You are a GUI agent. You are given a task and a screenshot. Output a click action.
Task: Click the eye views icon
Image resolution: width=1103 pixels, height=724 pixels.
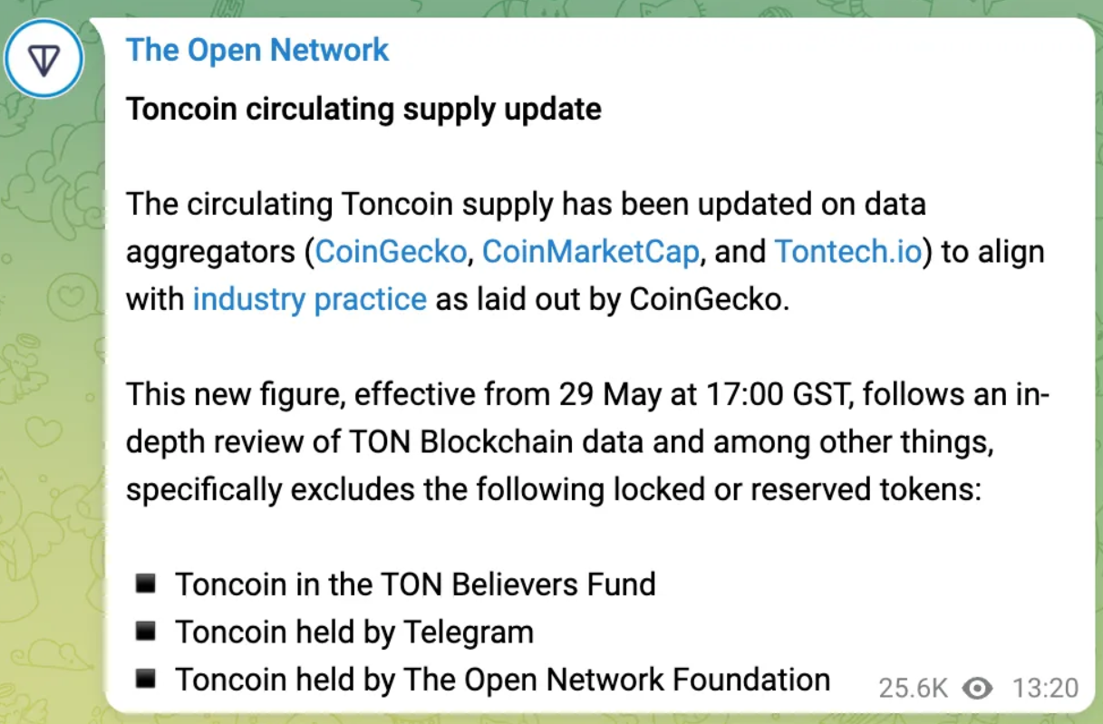pyautogui.click(x=977, y=689)
